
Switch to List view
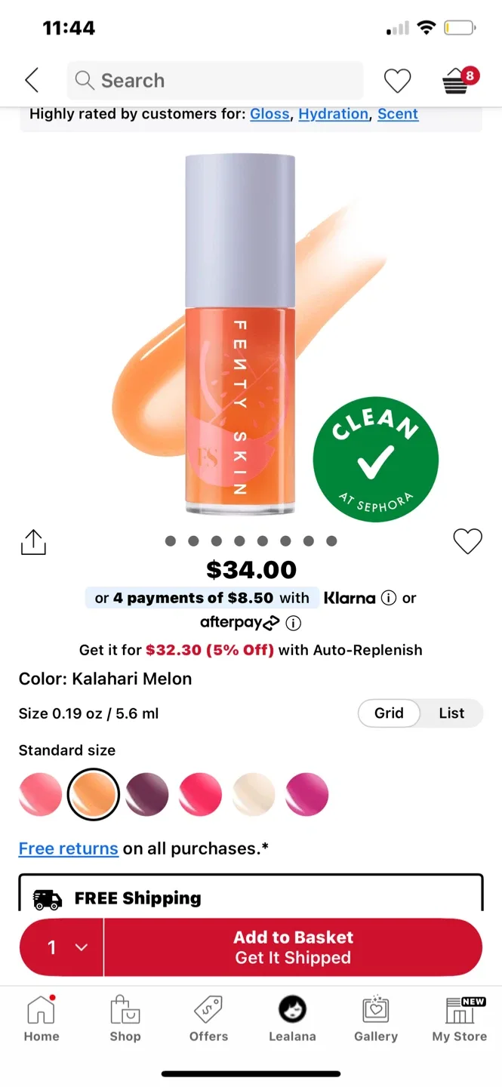tap(451, 713)
